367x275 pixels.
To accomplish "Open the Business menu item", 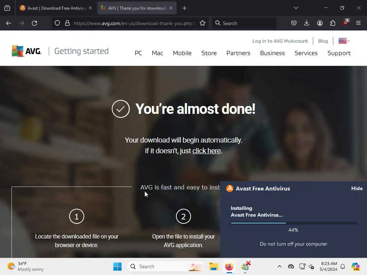I will point(272,53).
